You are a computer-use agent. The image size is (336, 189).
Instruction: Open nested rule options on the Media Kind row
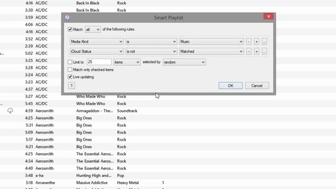pyautogui.click(x=265, y=41)
